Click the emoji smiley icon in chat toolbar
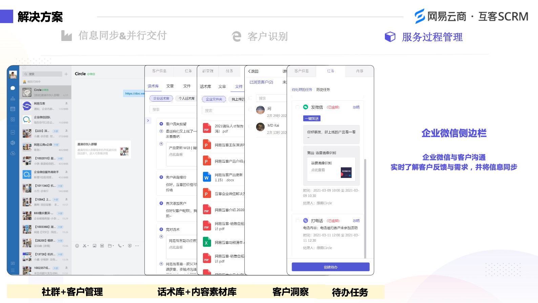 coord(77,246)
